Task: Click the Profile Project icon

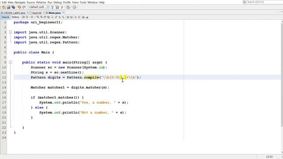Action: click(x=74, y=7)
